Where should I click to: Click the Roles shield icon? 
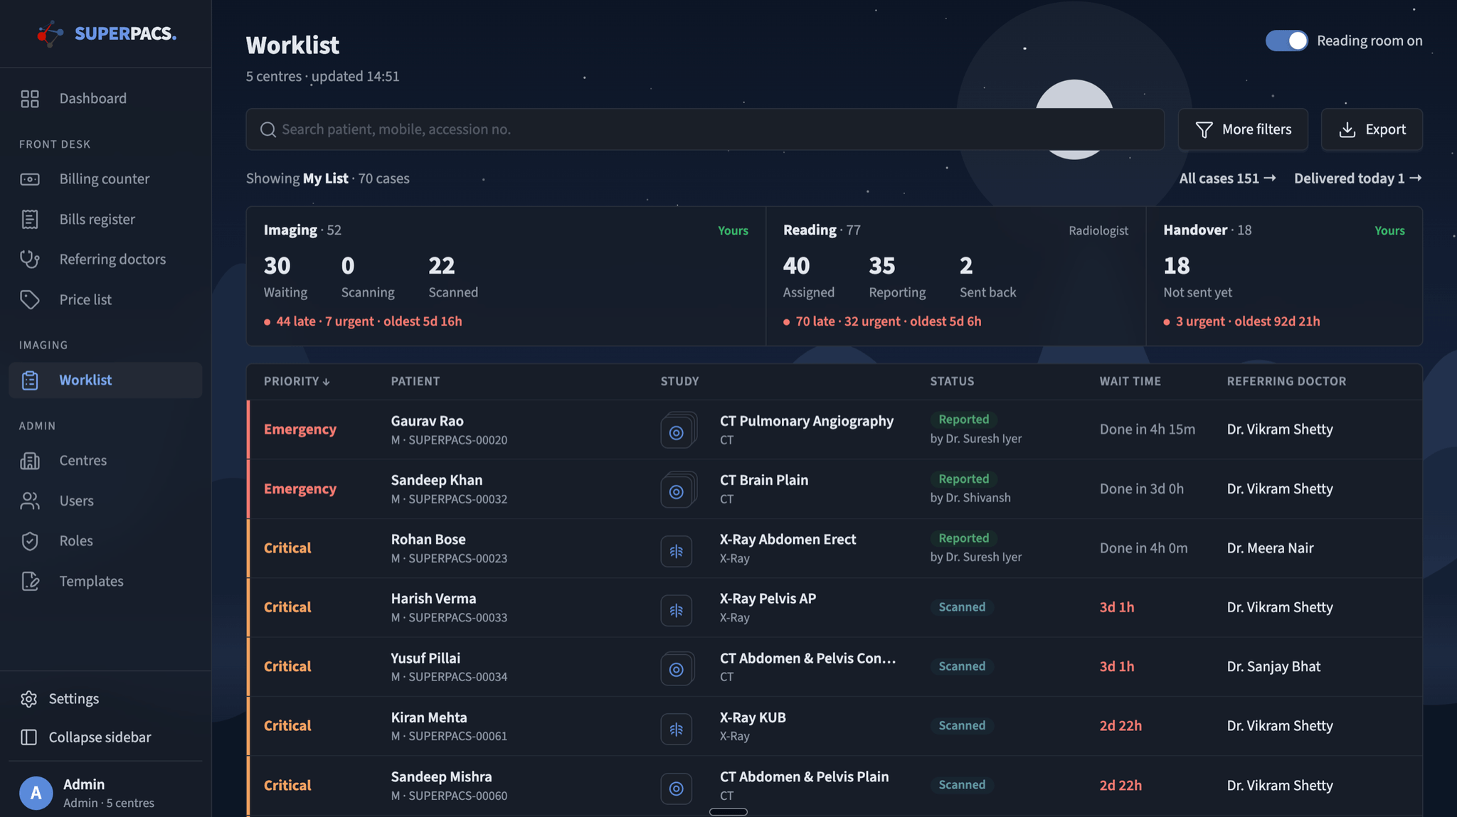point(30,541)
